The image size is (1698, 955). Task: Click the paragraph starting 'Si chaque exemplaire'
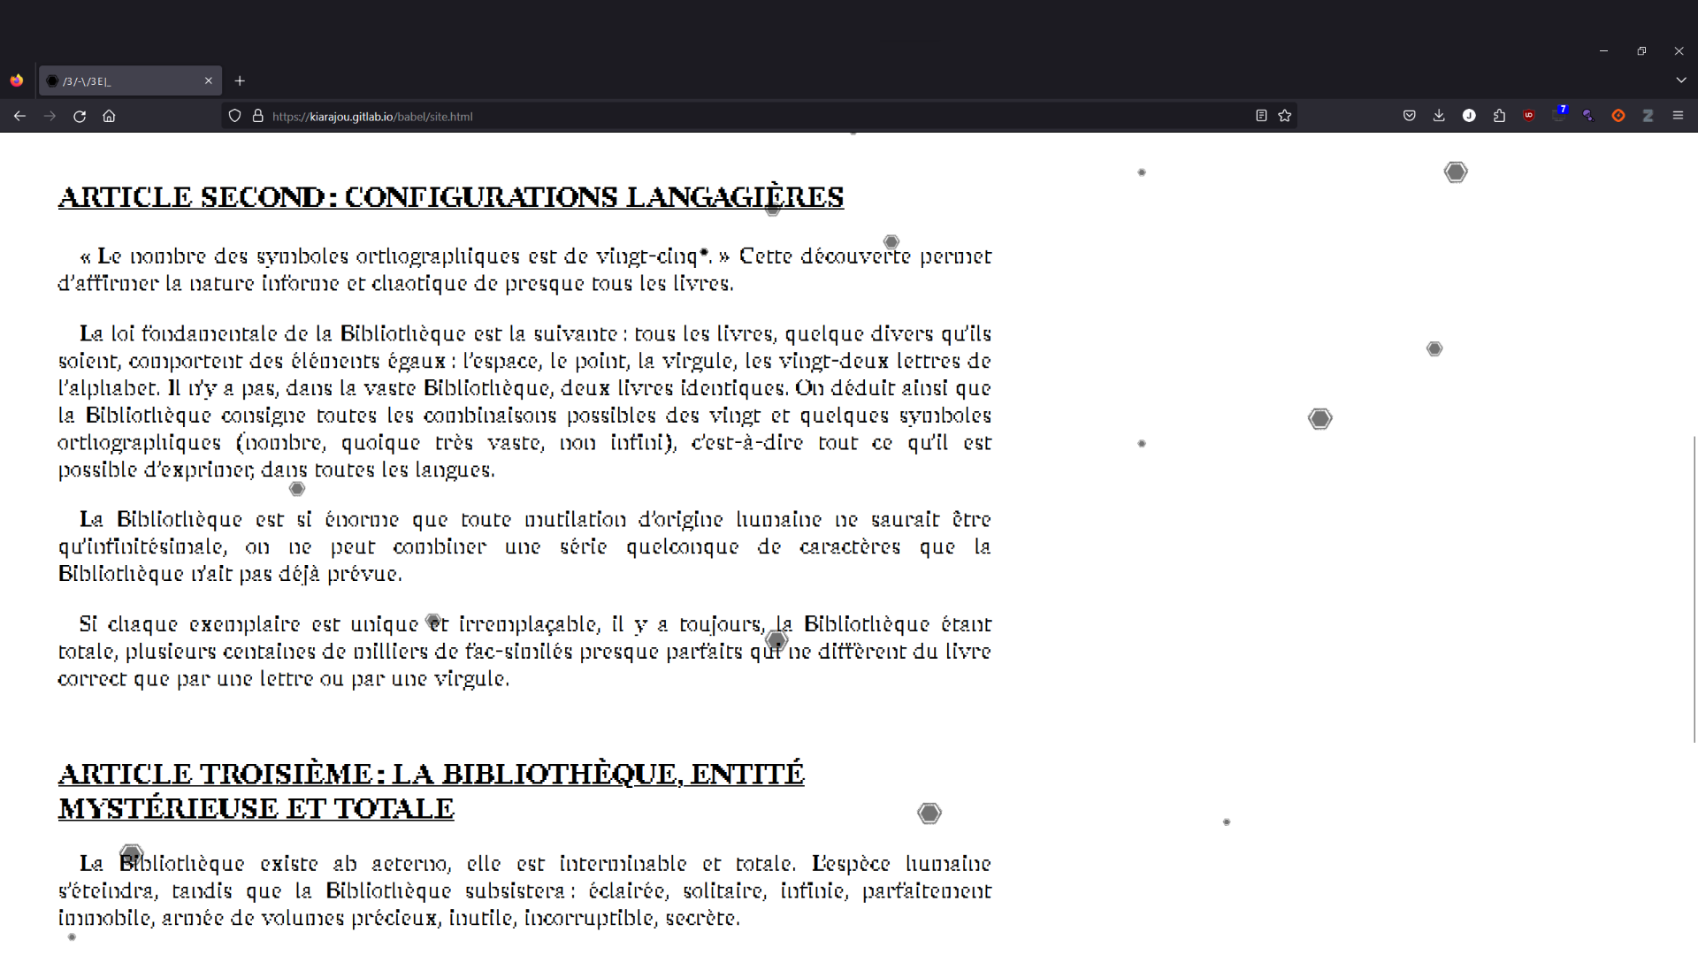pos(524,651)
